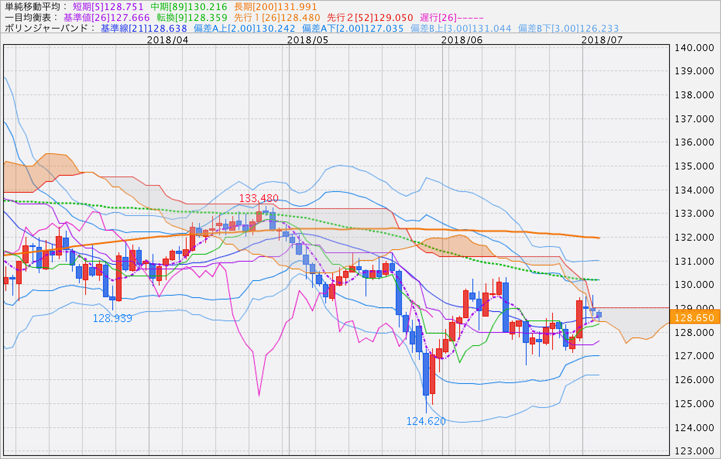Click the 133.480 high price annotation
Screen dimensions: 721x459
point(259,199)
